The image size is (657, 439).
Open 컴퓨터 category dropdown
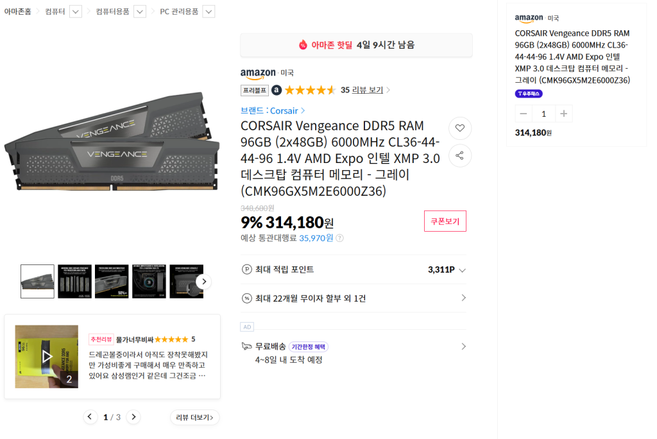tap(75, 12)
